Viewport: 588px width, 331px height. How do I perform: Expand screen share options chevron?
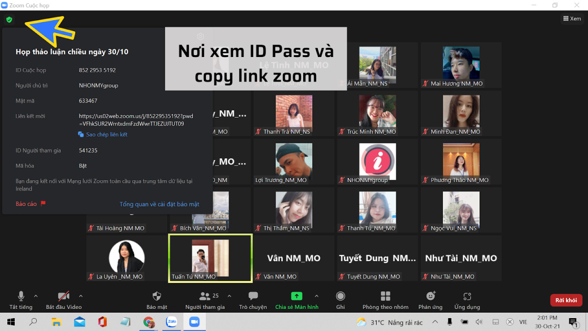point(317,297)
